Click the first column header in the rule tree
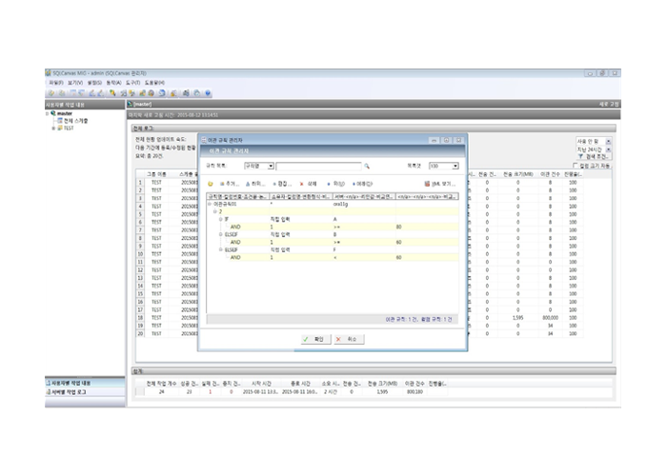Viewport: 667px width, 476px height. (238, 196)
